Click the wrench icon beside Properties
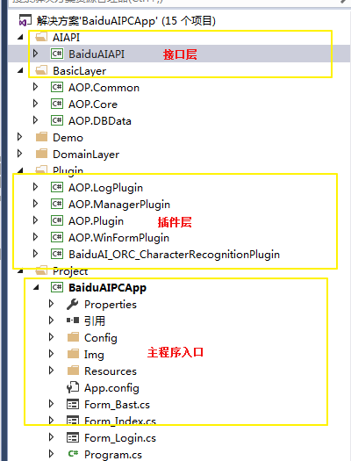Viewport: 351px width, 461px height. pyautogui.click(x=73, y=305)
